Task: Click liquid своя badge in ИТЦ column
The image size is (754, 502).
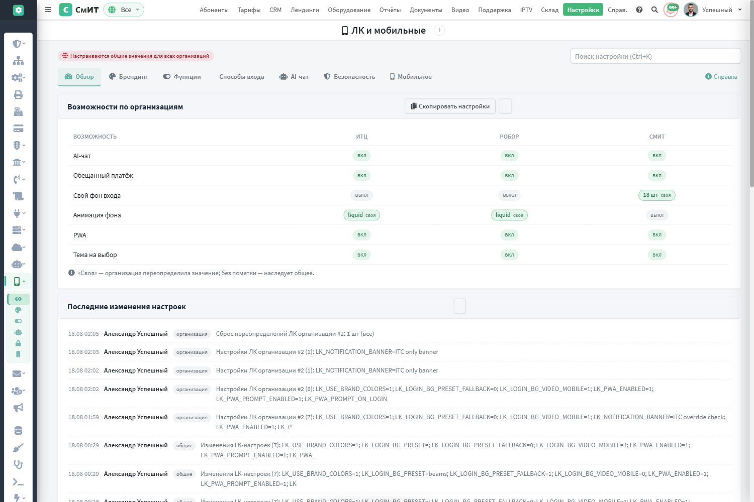Action: point(362,215)
